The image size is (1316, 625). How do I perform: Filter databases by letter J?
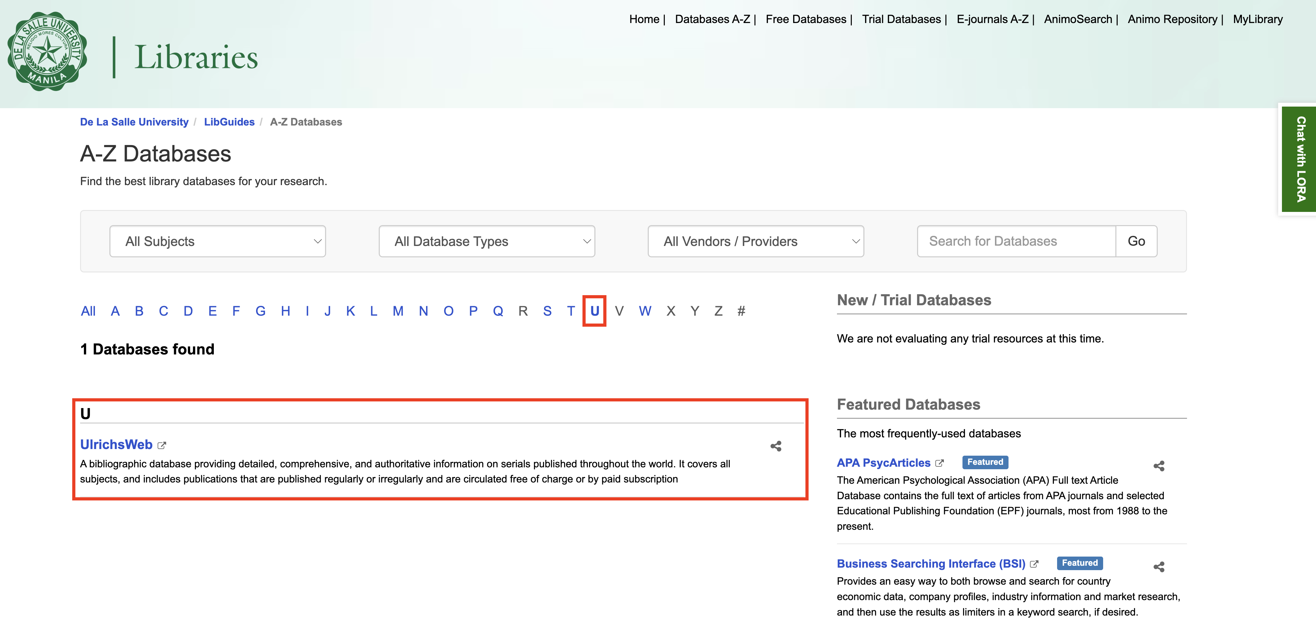(x=327, y=311)
